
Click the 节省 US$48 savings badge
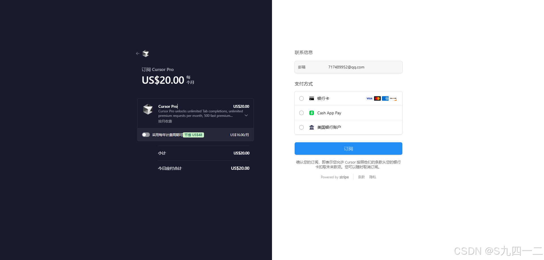[194, 135]
